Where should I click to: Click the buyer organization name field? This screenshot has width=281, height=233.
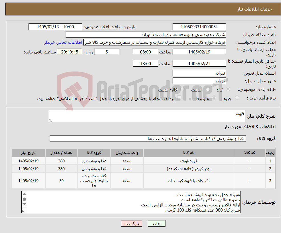click(x=146, y=35)
